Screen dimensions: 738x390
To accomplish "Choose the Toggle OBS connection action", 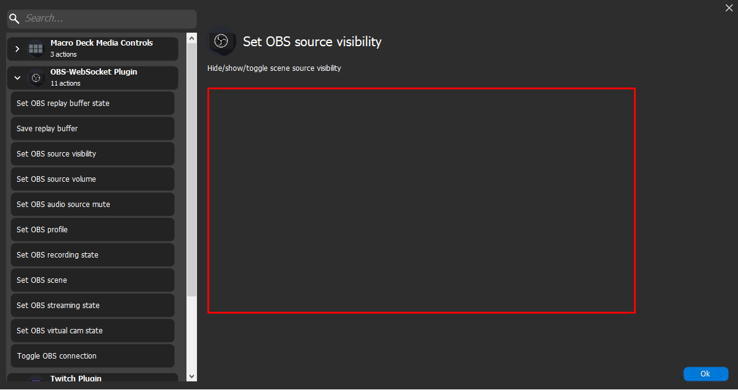I will (92, 355).
